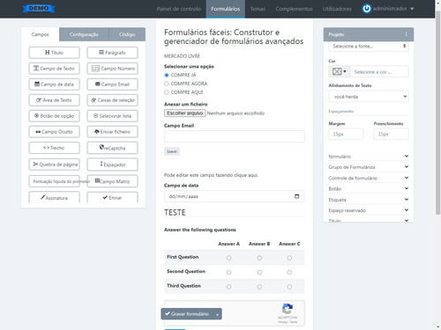Viewport: 441px width, 330px height.
Task: Insert Caixas de seleção field
Action: [112, 100]
